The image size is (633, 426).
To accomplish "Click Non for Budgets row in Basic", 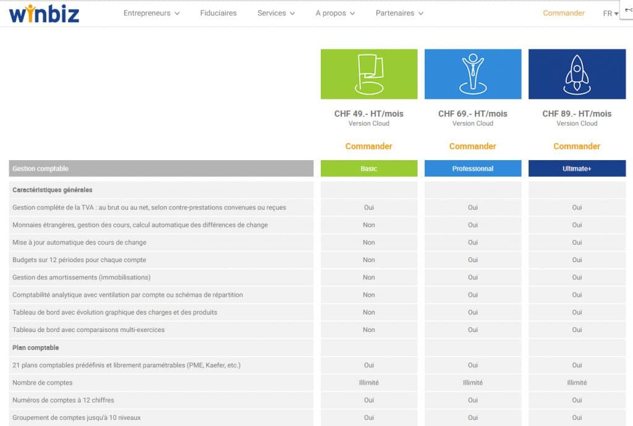I will [369, 260].
